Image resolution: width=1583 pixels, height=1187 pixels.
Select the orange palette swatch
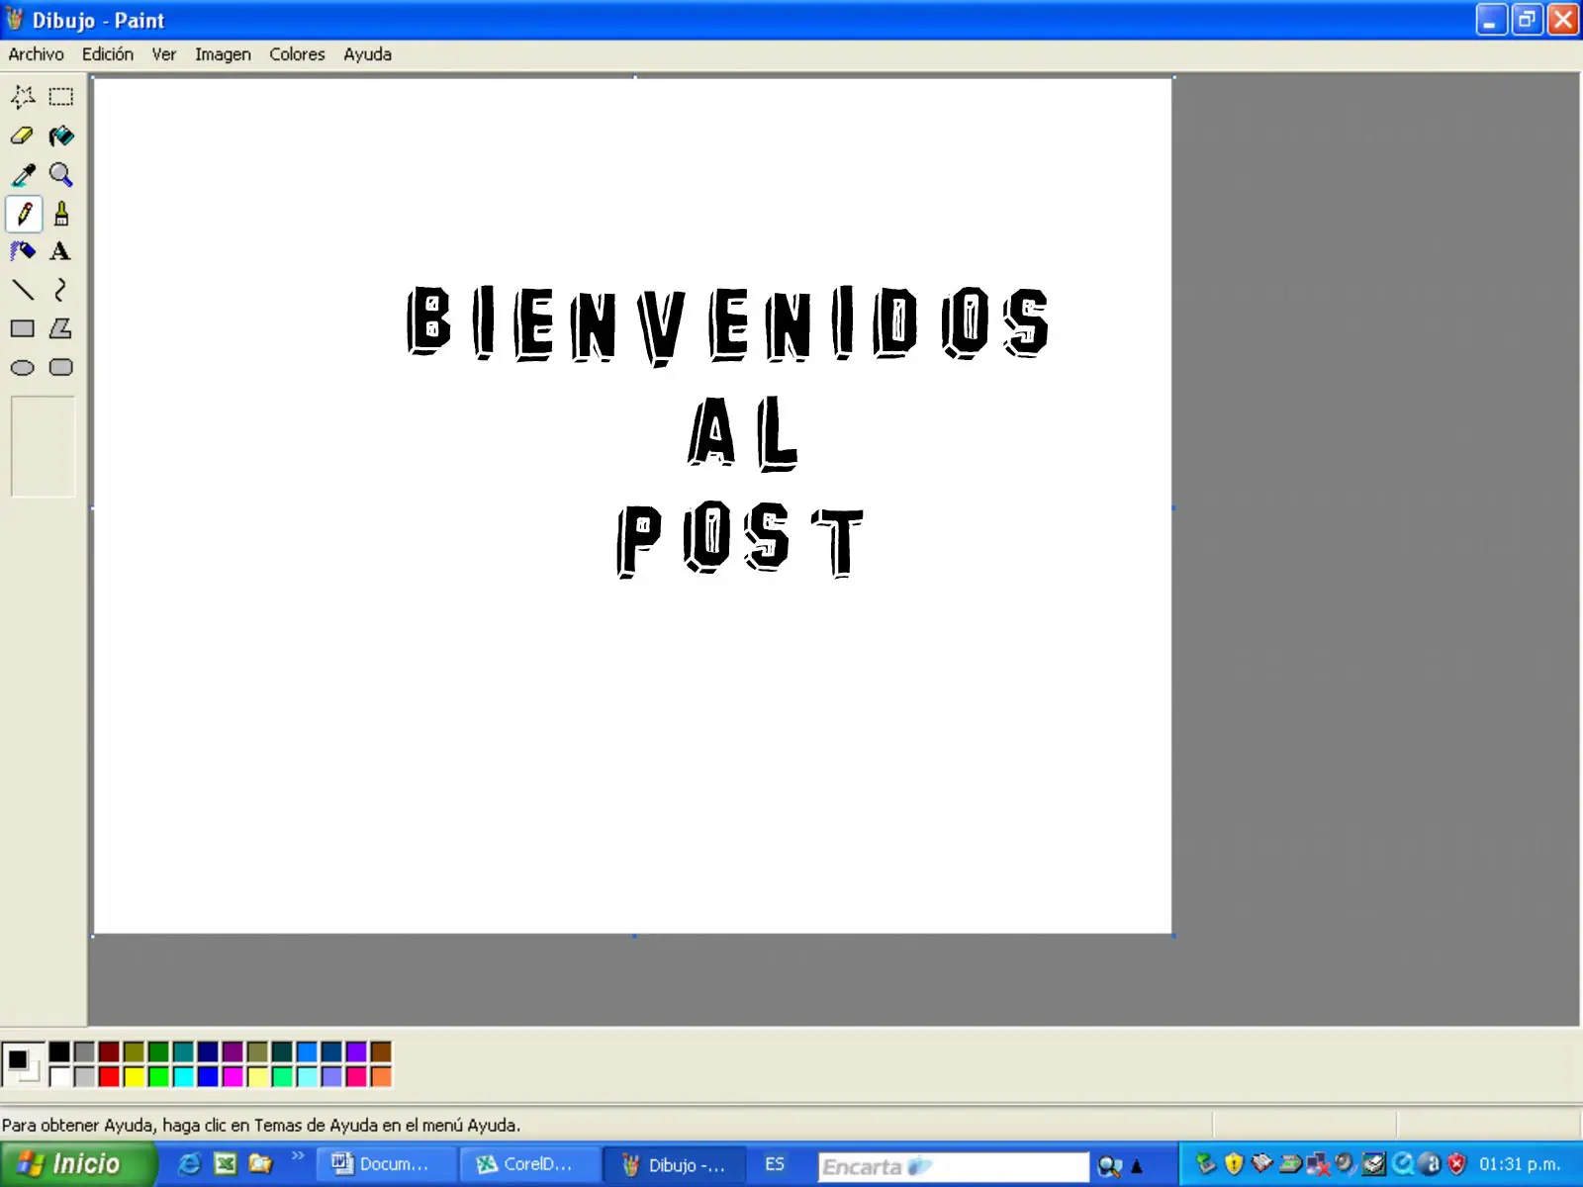pyautogui.click(x=381, y=1076)
